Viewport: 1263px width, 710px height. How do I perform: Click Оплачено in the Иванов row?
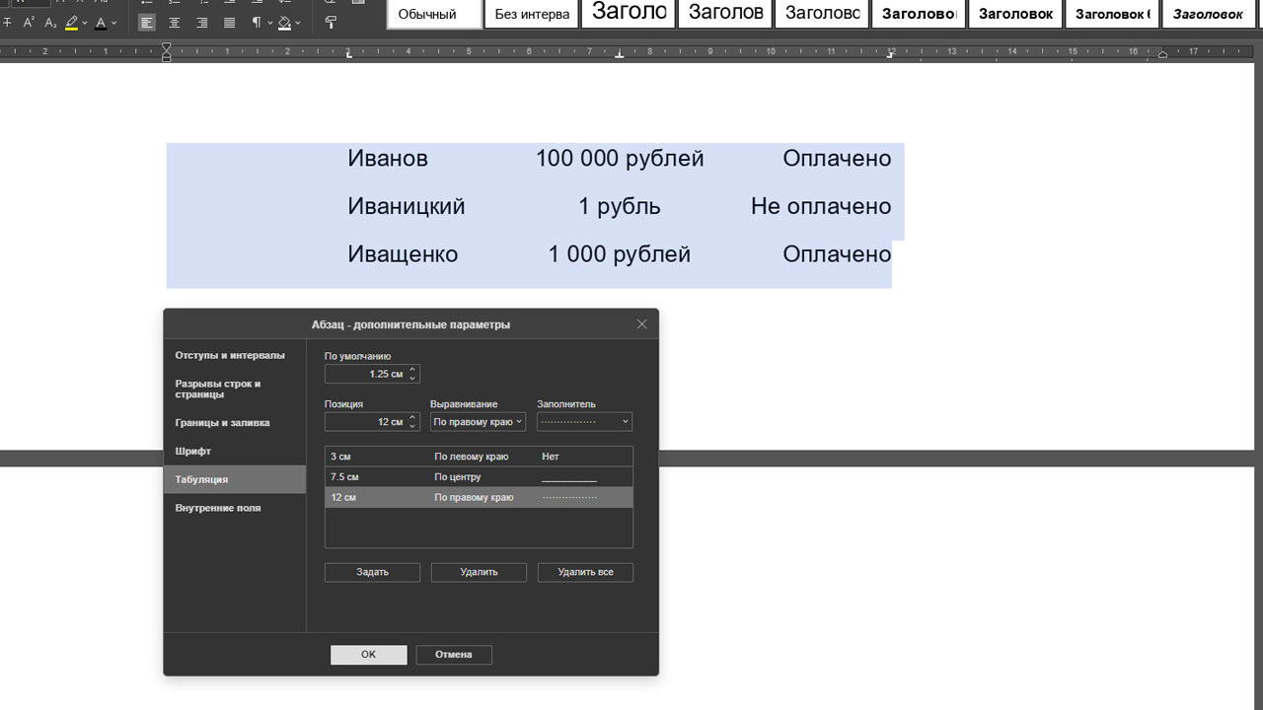pos(837,159)
